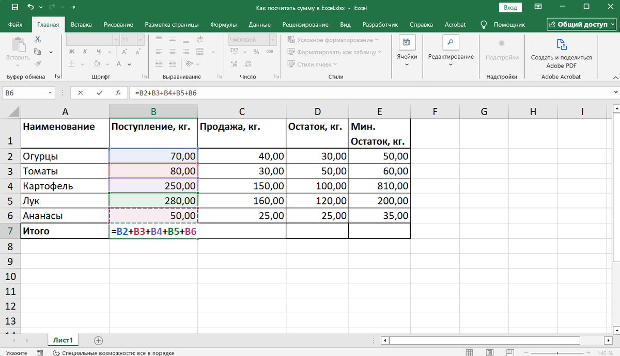Open the Borders dropdown arrow
The height and width of the screenshot is (356, 620).
[82, 64]
